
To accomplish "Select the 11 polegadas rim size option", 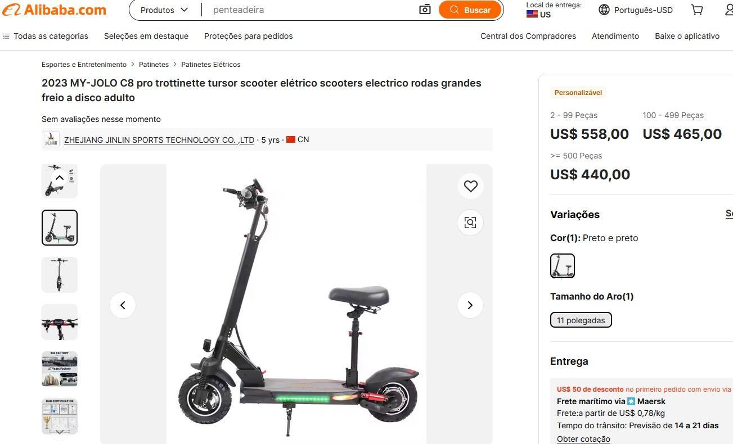I will click(x=581, y=320).
